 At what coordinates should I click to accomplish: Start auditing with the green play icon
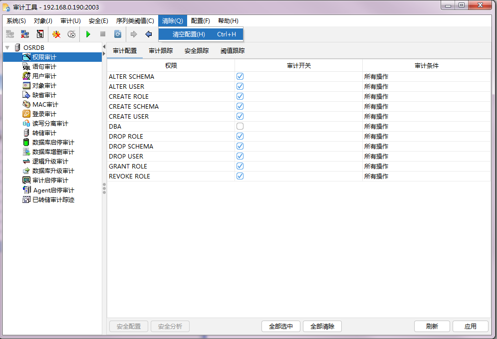coord(88,34)
